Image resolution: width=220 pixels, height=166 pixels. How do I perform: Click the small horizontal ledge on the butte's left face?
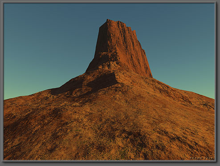coord(104,53)
